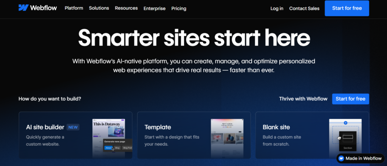Select the Template card title
This screenshot has height=166, width=387.
coord(158,127)
